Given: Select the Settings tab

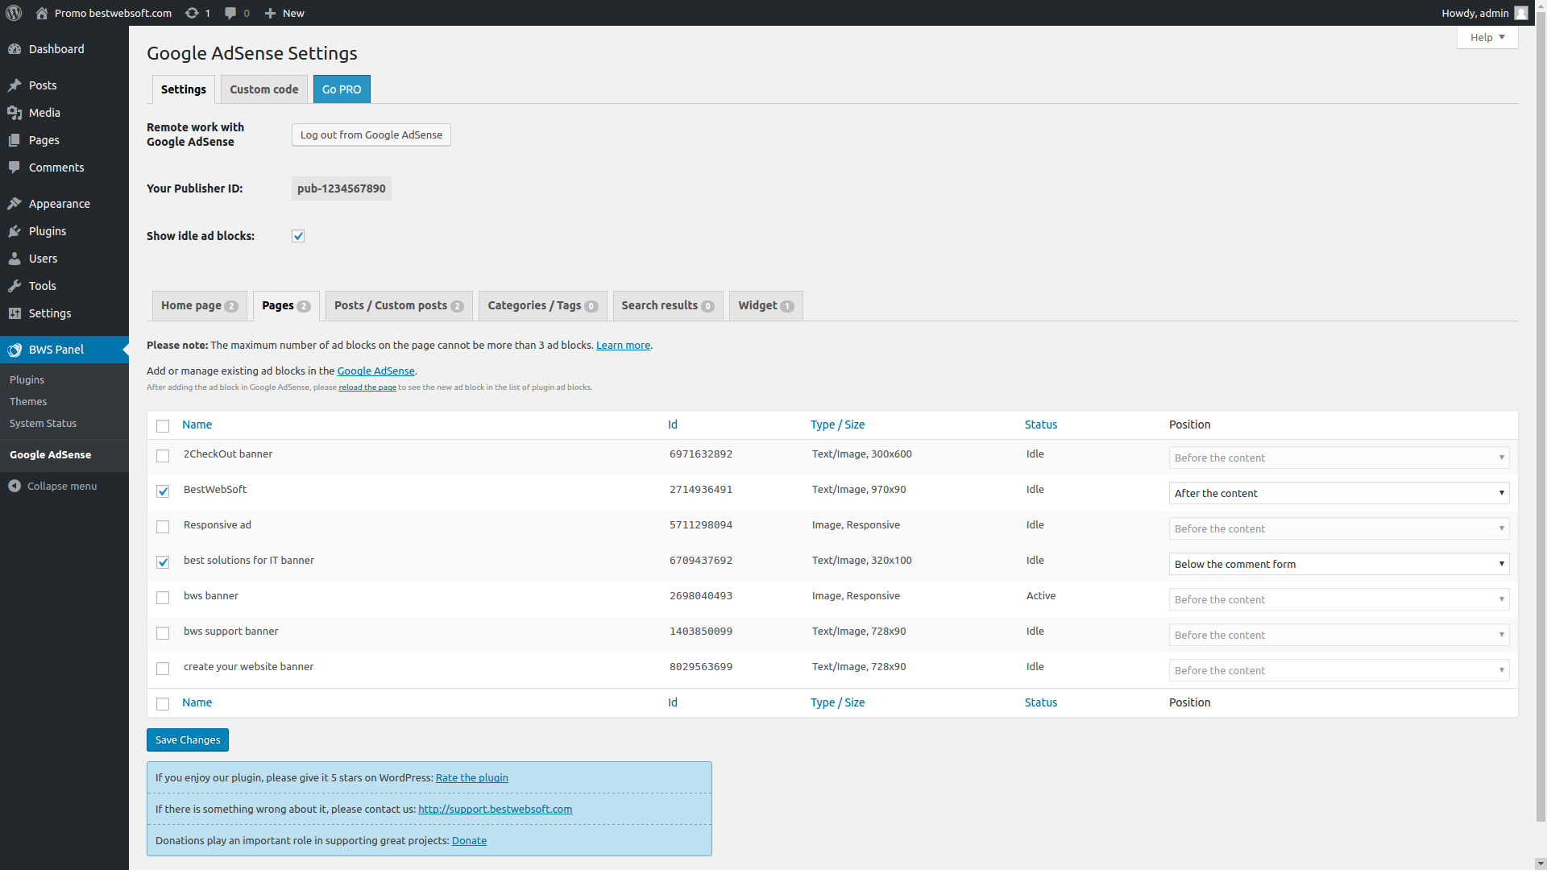Looking at the screenshot, I should coord(183,89).
